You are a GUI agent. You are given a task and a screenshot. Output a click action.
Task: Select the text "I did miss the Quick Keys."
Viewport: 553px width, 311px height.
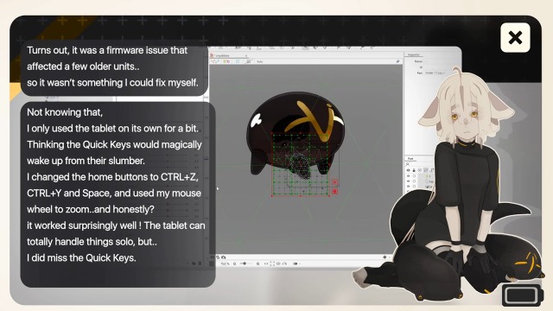(x=81, y=257)
